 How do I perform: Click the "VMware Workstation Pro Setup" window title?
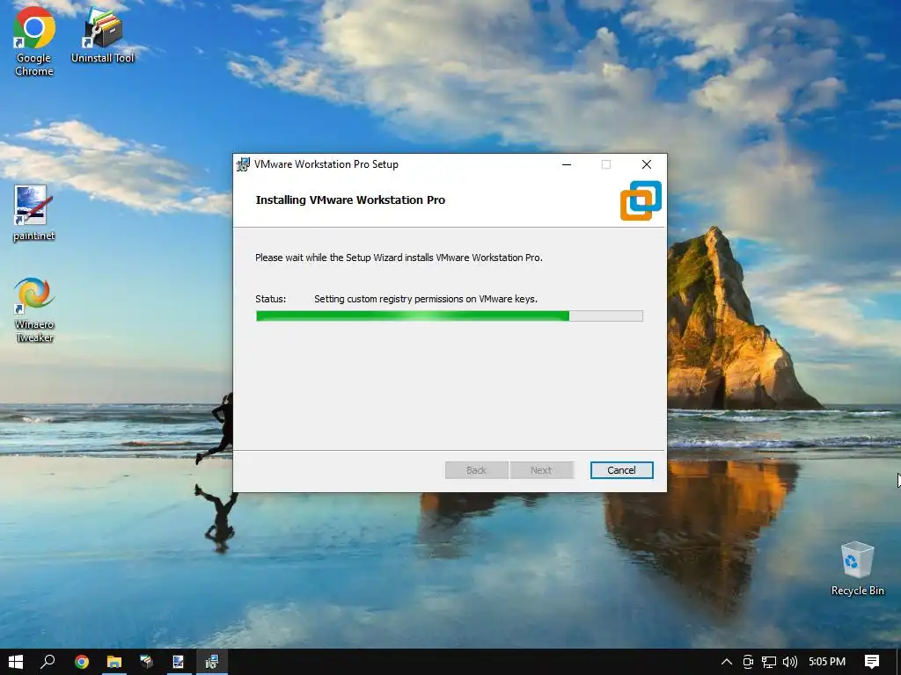tap(326, 164)
